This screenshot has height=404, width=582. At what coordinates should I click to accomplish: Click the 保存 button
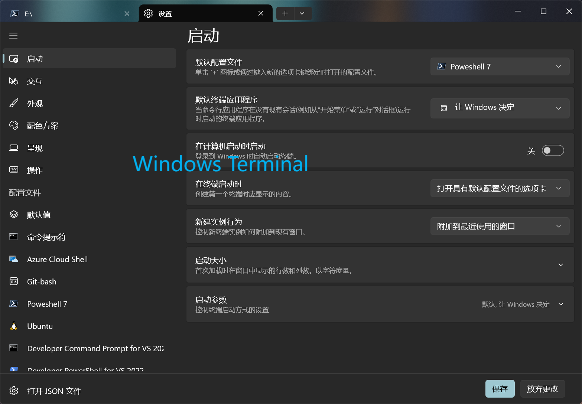coord(500,389)
